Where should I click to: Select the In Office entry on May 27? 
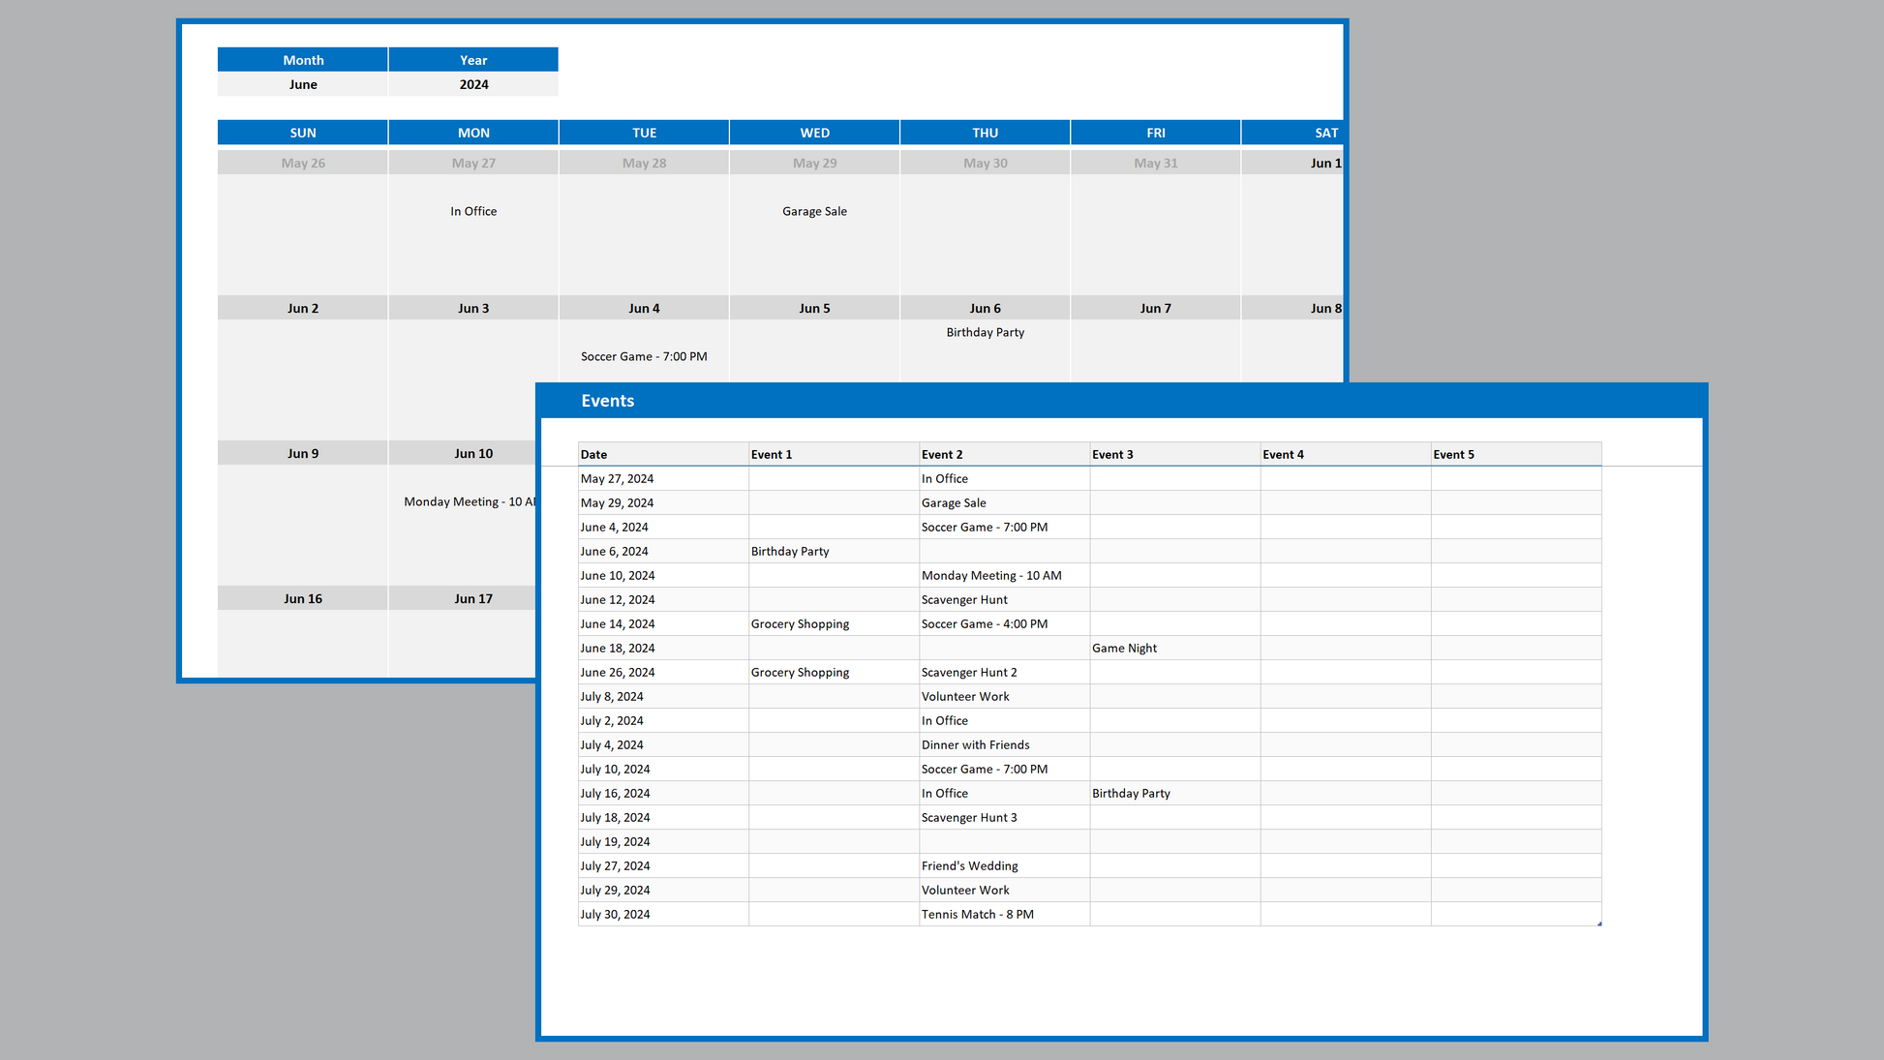click(x=473, y=211)
